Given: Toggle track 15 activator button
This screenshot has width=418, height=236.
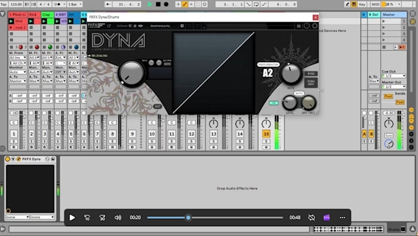Looking at the screenshot, I should (266, 134).
